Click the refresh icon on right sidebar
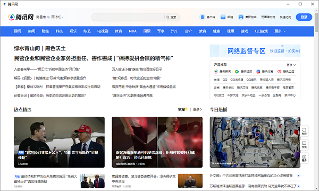 tap(304, 131)
